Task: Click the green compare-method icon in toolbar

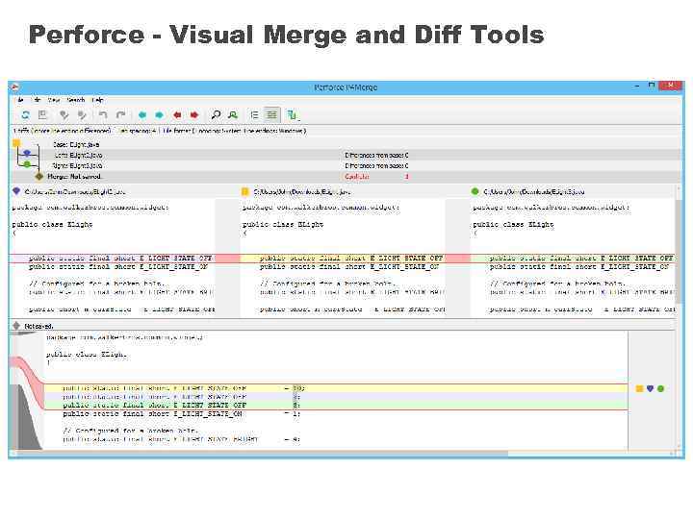Action: pos(293,115)
